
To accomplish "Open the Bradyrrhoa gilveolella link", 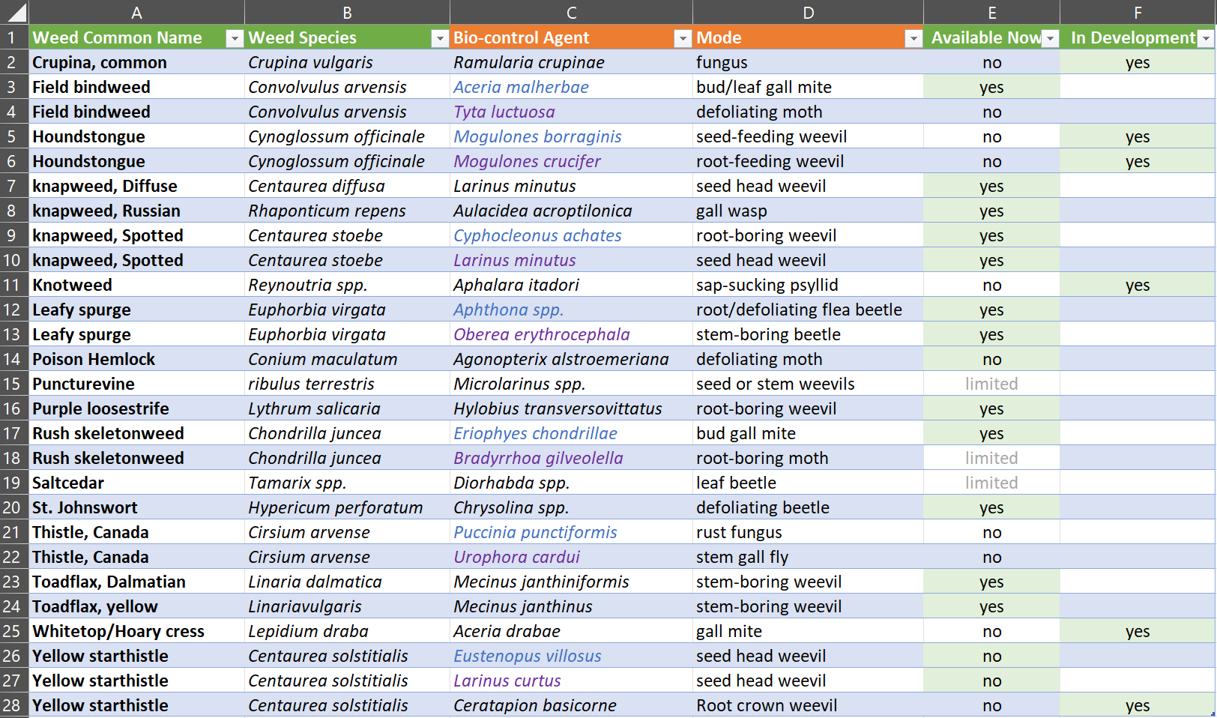I will coord(538,458).
